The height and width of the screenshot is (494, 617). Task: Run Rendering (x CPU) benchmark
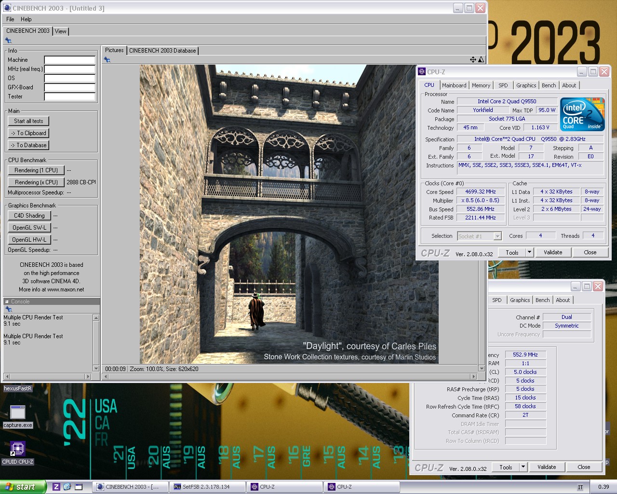[36, 182]
